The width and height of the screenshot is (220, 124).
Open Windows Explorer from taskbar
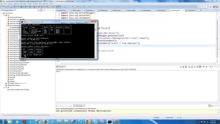pos(10,122)
